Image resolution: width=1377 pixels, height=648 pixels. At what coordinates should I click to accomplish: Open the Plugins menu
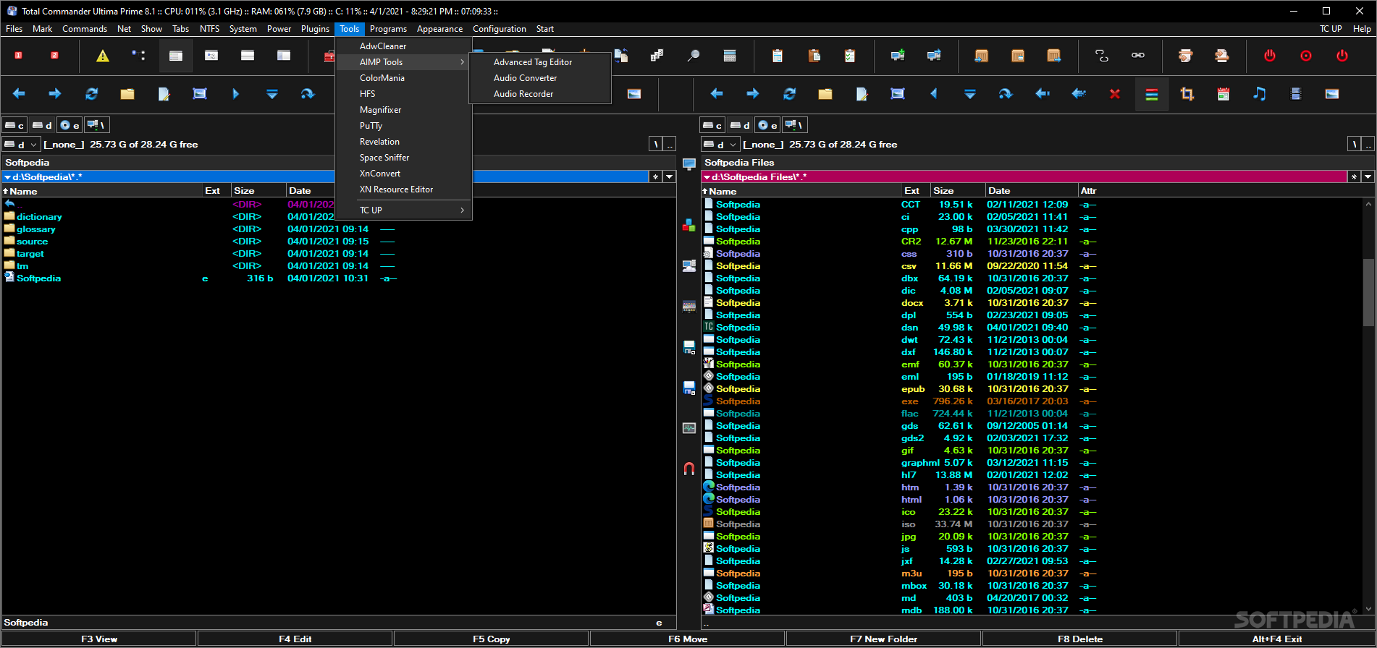315,29
